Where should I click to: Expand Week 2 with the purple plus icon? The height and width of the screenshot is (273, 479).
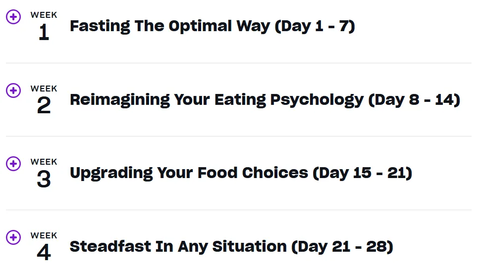click(13, 91)
